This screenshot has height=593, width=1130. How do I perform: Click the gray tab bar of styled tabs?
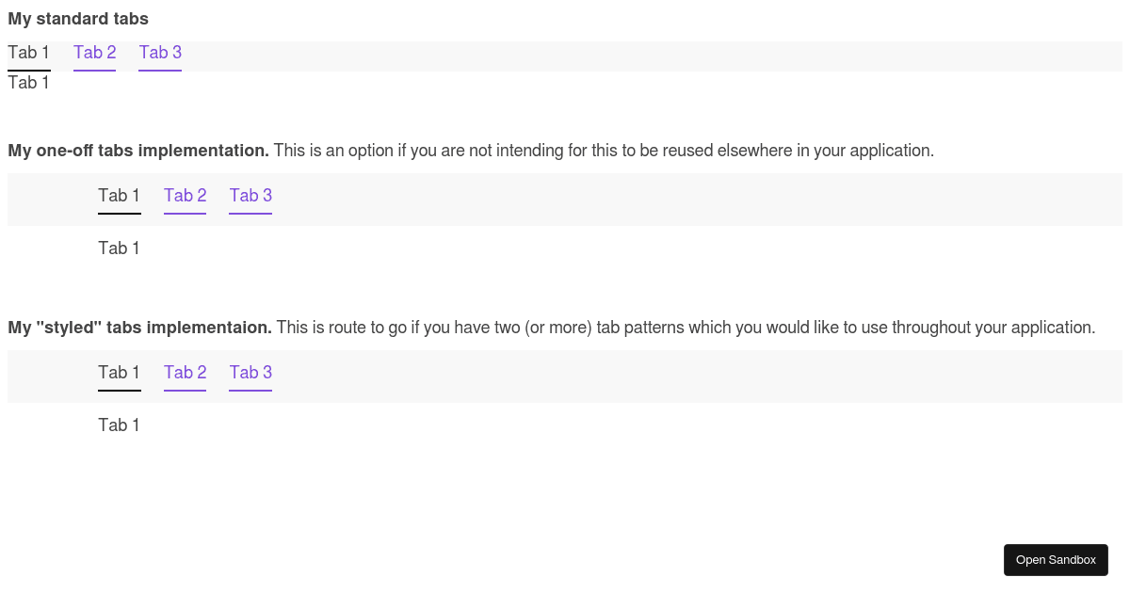click(659, 377)
